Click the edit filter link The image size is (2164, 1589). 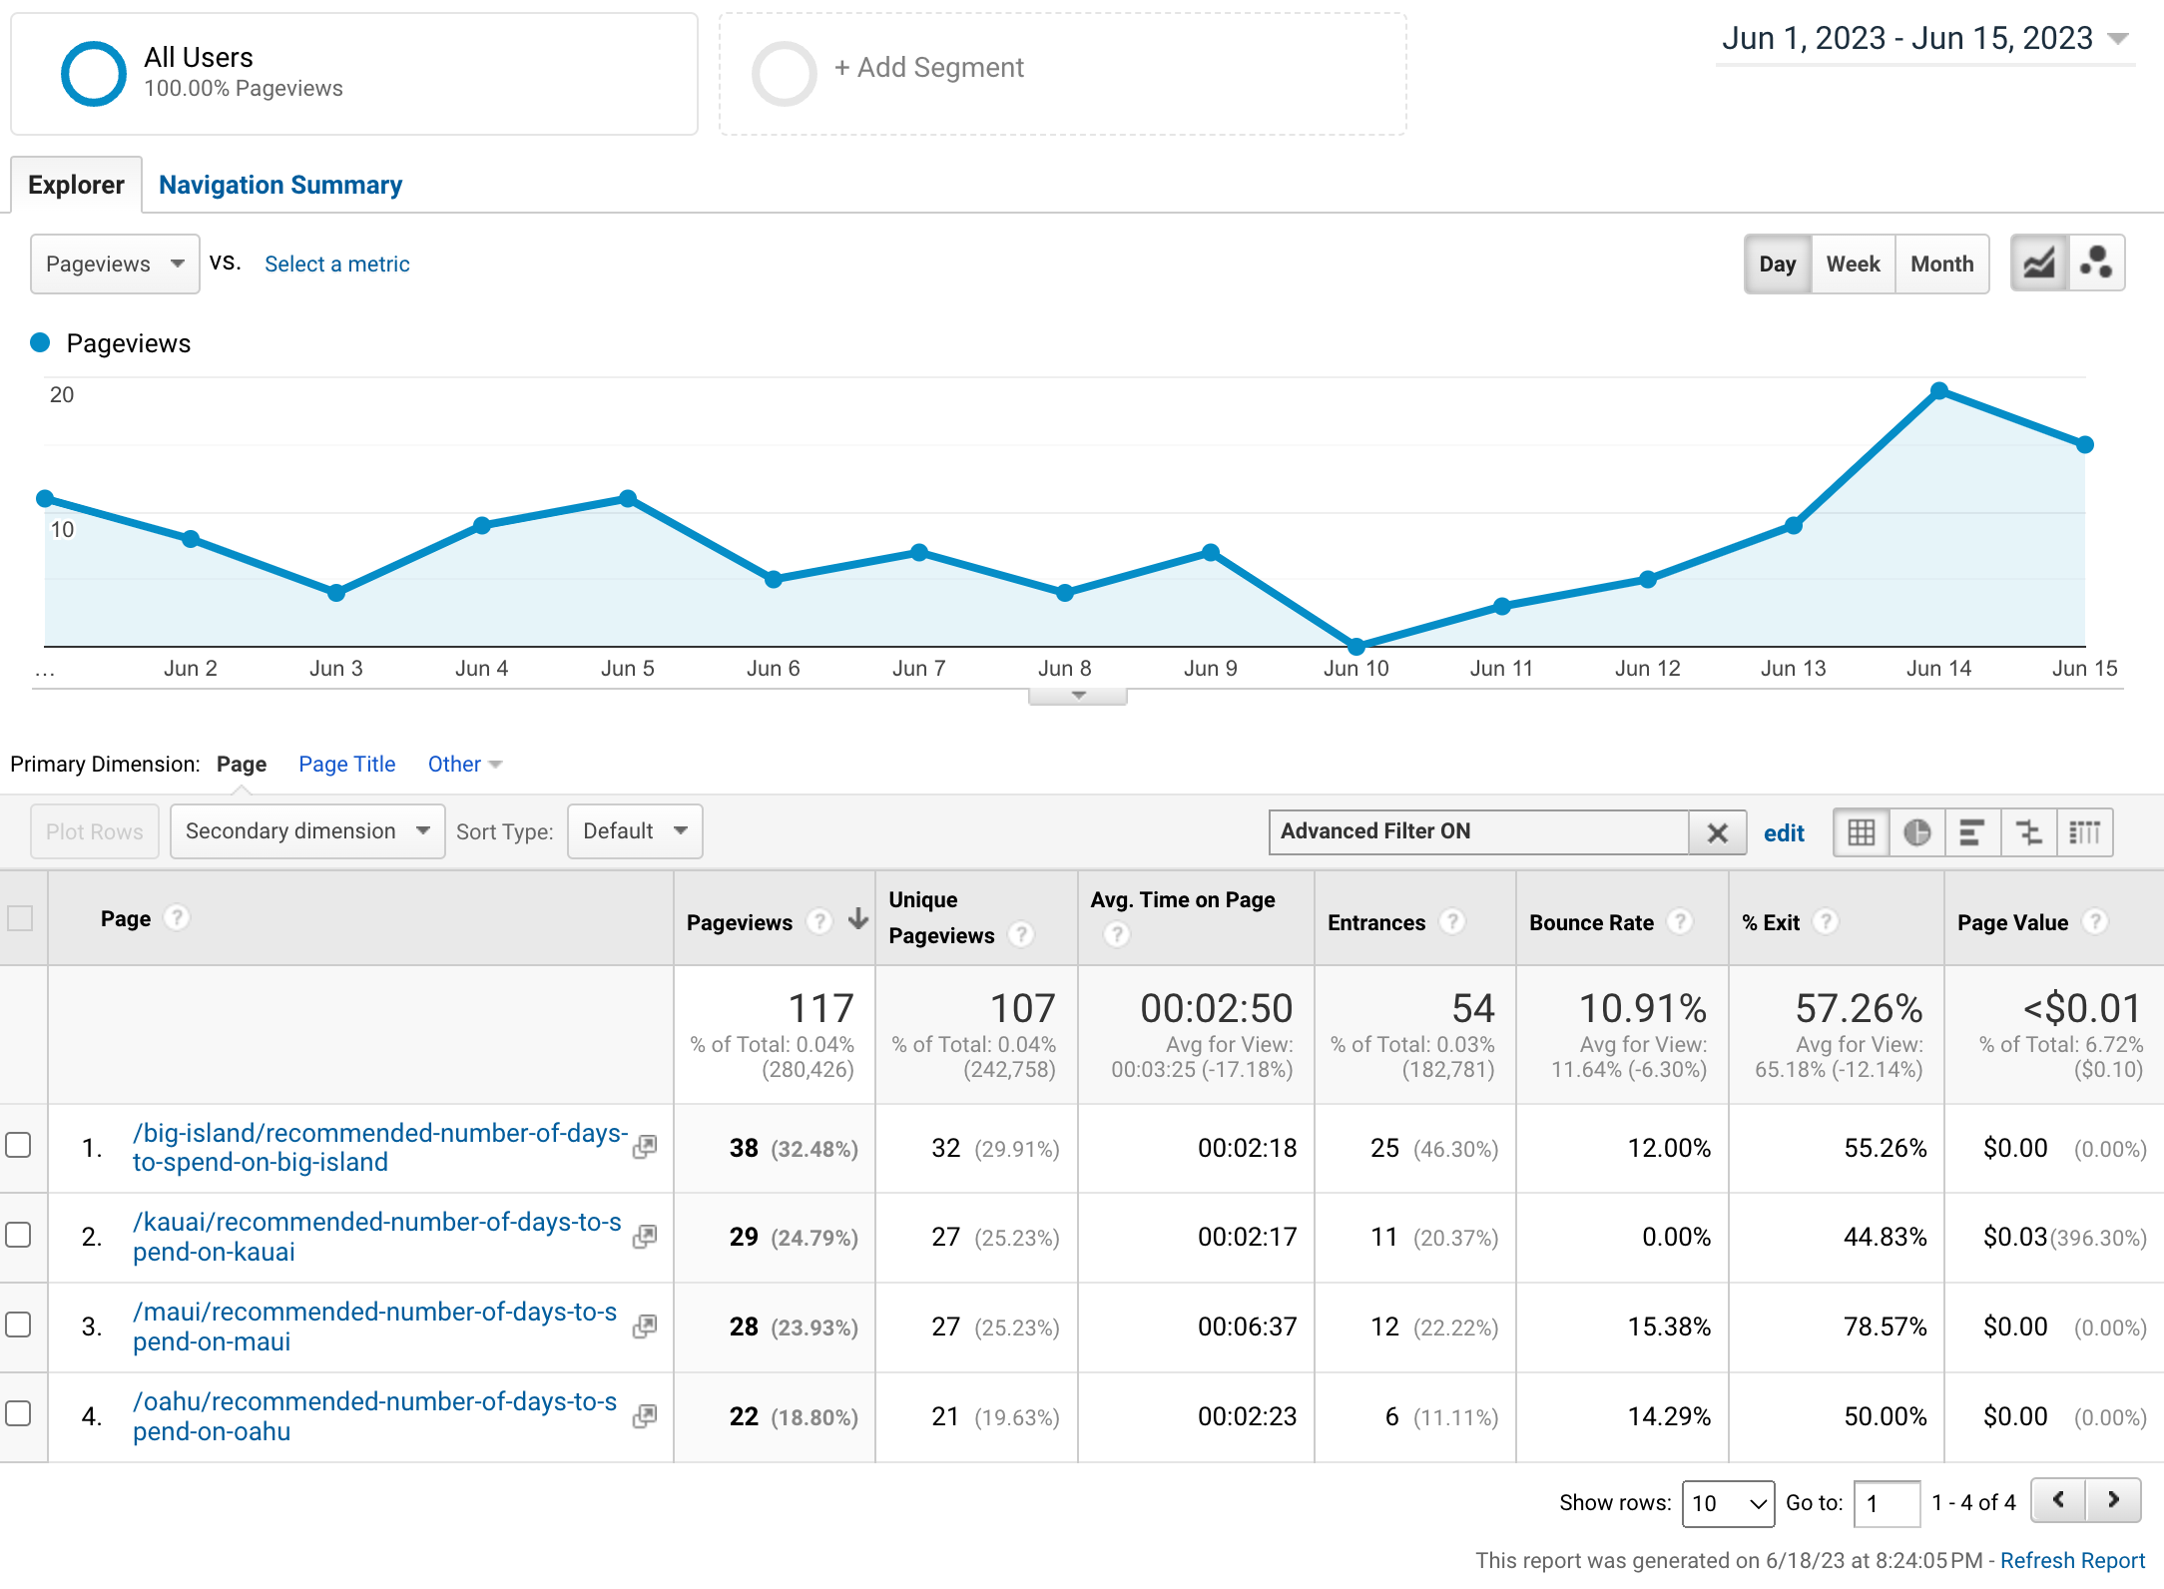(x=1784, y=833)
